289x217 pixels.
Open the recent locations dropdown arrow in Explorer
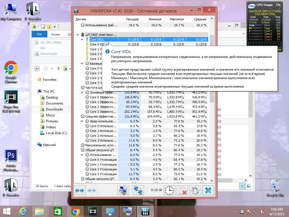[52, 69]
